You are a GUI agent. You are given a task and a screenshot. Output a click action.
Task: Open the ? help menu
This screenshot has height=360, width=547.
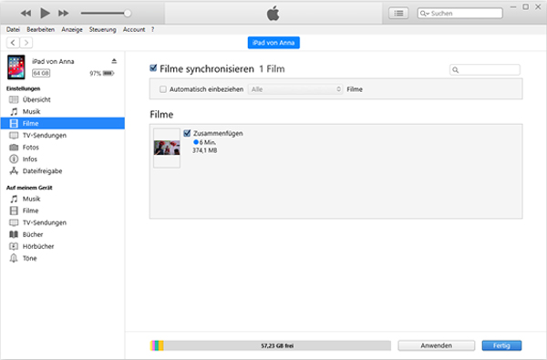(152, 30)
